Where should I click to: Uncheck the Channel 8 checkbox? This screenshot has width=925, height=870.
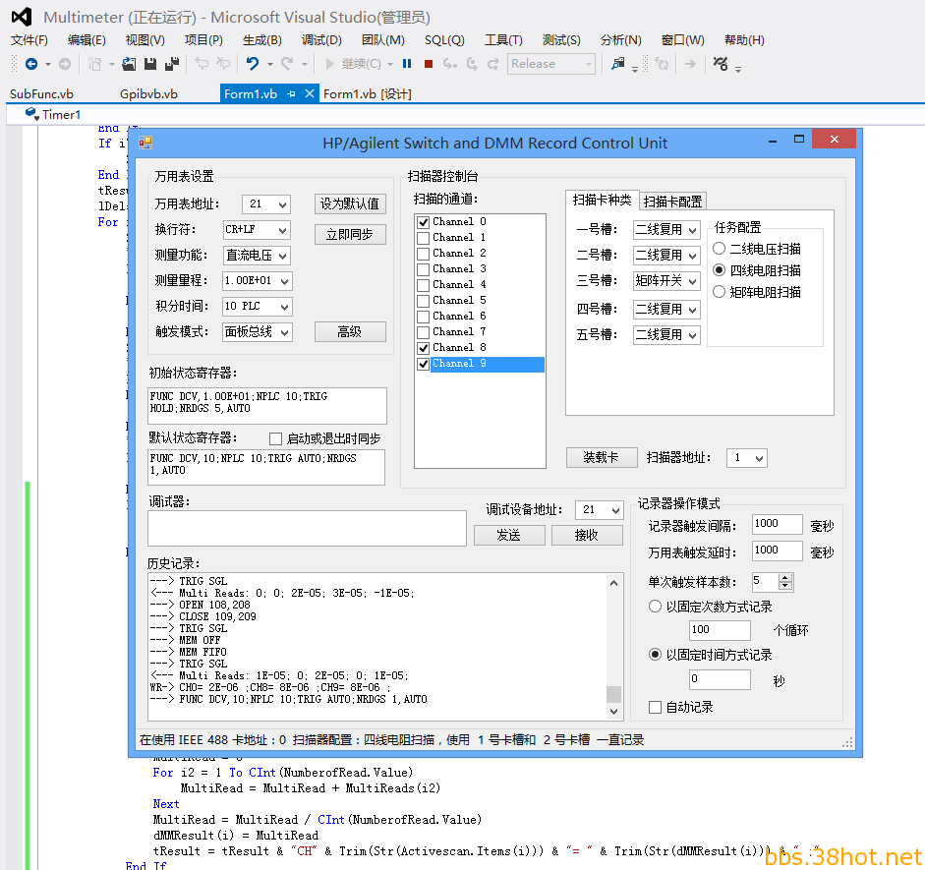[423, 349]
